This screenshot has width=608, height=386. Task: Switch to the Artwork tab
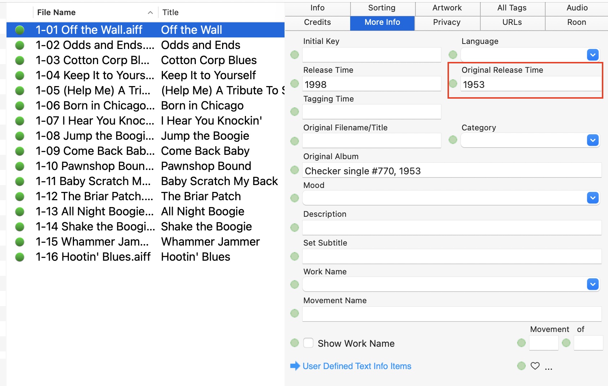pyautogui.click(x=447, y=8)
